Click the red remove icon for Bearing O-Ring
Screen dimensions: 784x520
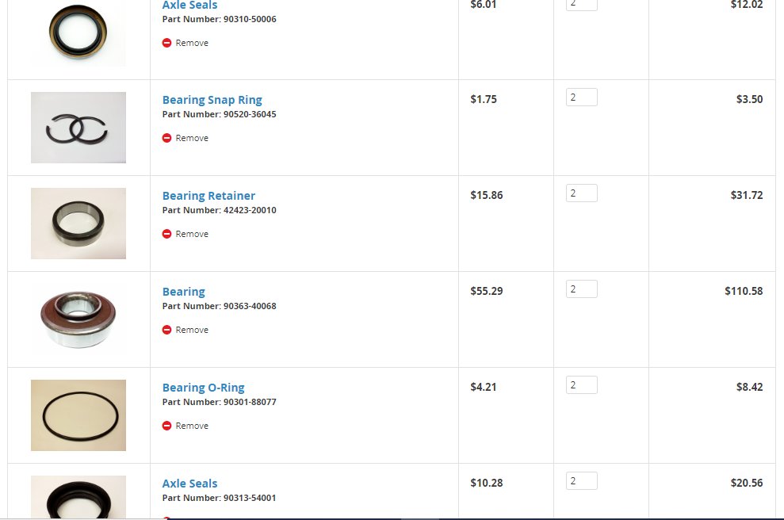click(166, 426)
